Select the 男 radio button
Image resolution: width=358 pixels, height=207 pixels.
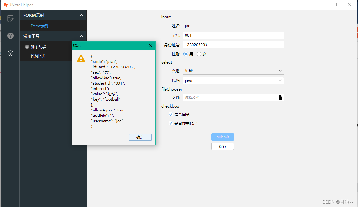point(186,54)
